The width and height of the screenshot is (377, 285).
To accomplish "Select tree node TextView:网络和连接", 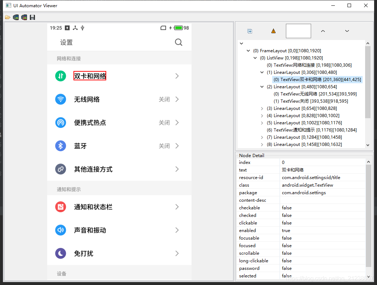I will [x=309, y=65].
